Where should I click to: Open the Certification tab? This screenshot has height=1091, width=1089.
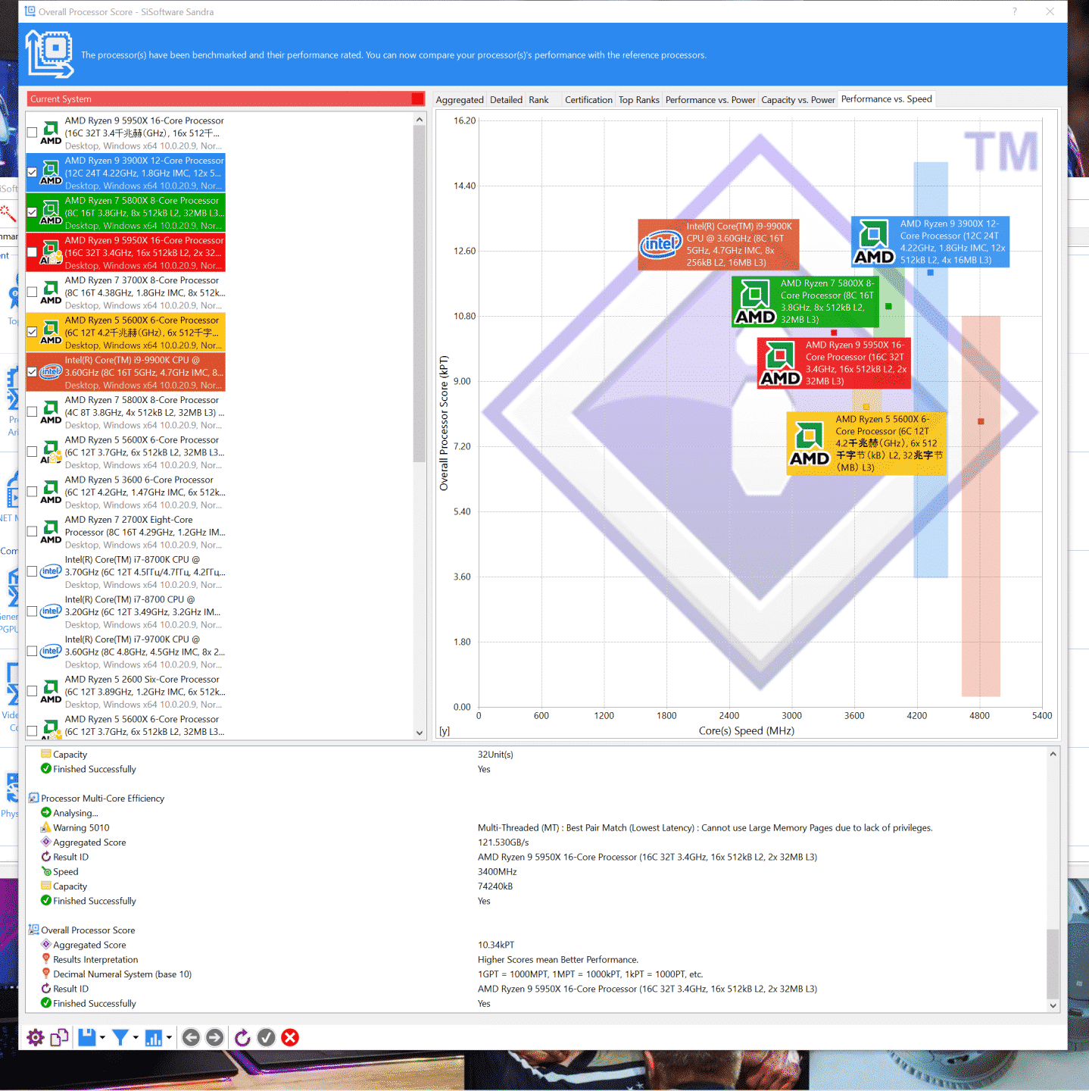588,99
